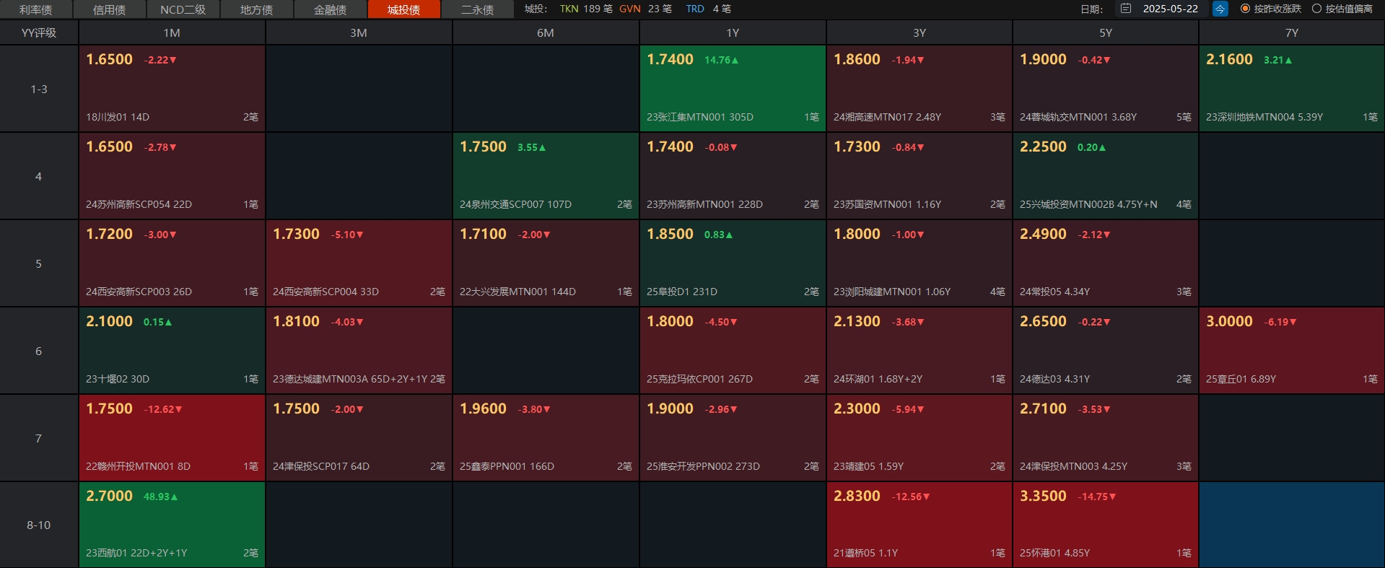Open the 24苏州高新SCP054 22D cell
The height and width of the screenshot is (568, 1385).
172,176
